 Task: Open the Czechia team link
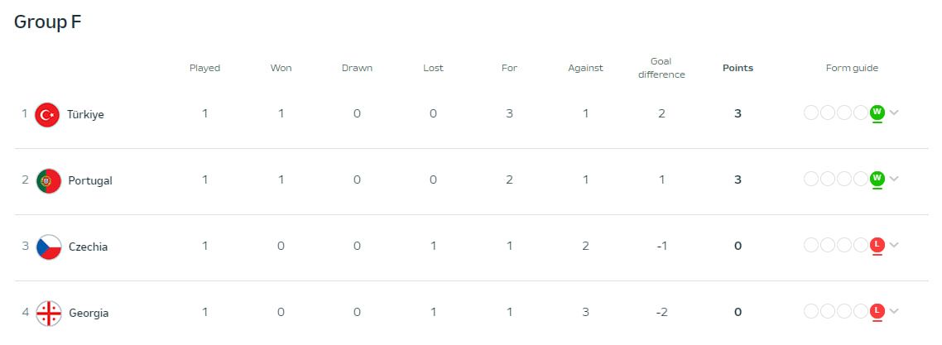[88, 247]
